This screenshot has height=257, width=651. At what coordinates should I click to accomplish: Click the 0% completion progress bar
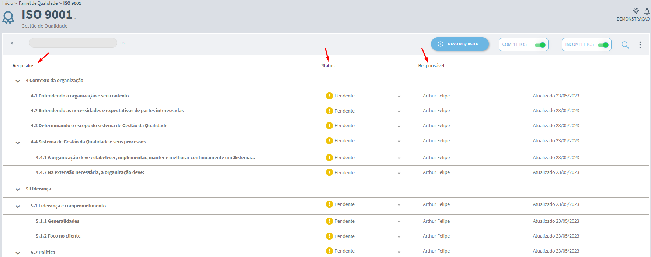point(73,43)
